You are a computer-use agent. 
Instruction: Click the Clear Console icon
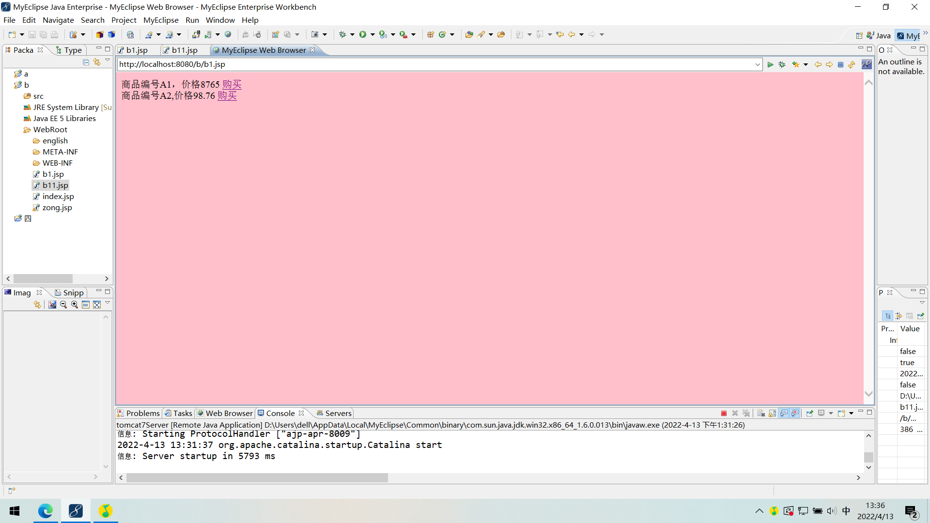pos(761,413)
